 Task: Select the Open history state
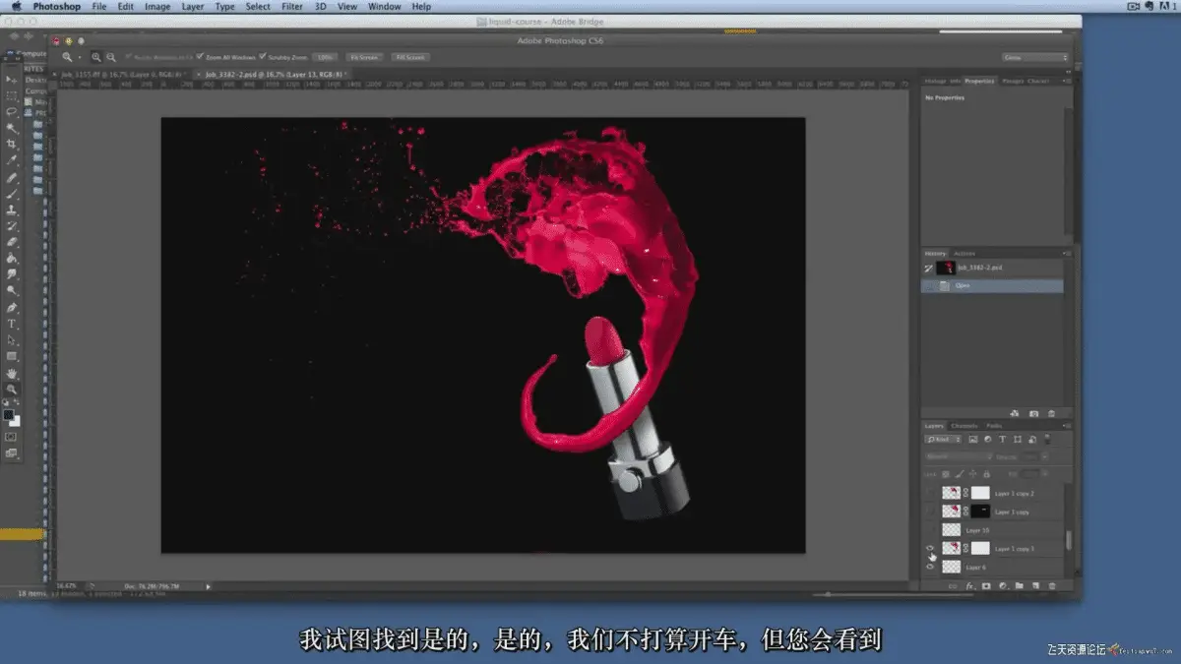[993, 286]
